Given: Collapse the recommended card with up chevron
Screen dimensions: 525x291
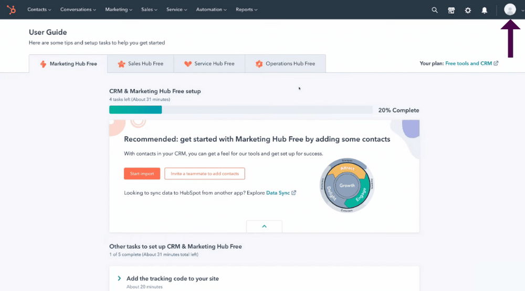Looking at the screenshot, I should [x=264, y=226].
